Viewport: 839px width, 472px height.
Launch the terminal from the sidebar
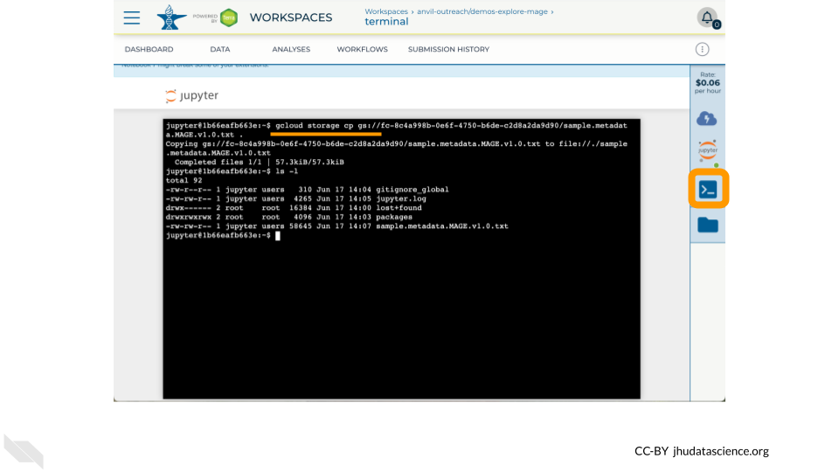click(708, 190)
